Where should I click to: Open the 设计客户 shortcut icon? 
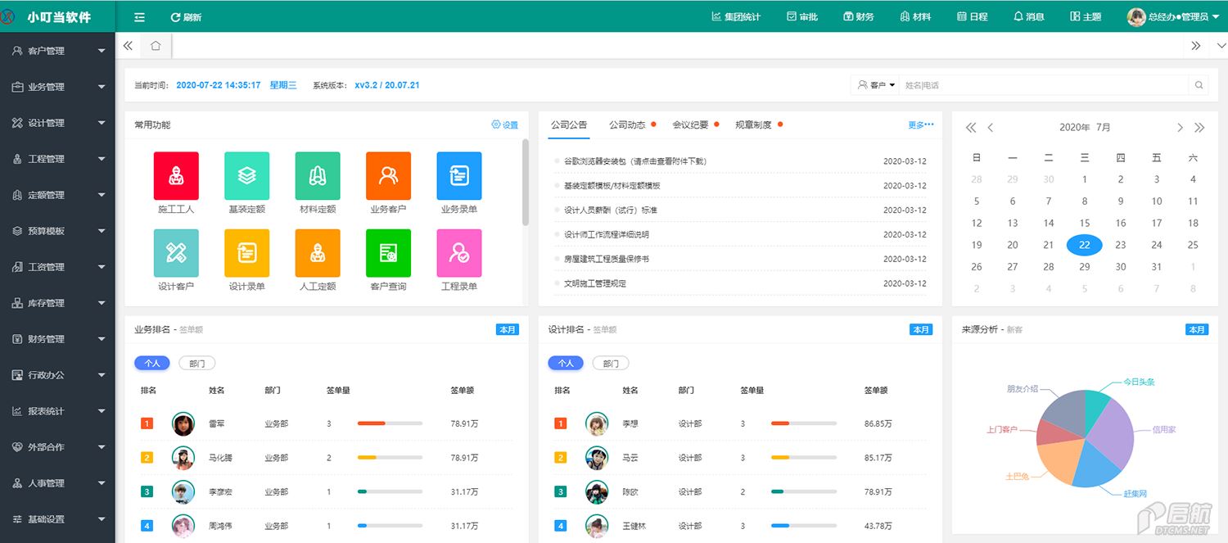tap(176, 253)
